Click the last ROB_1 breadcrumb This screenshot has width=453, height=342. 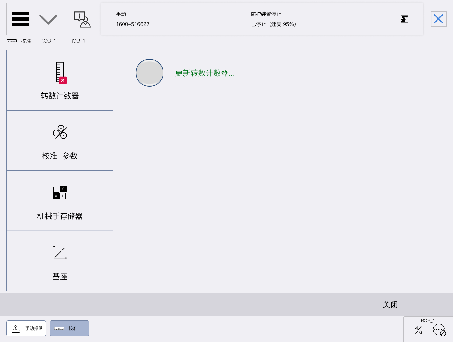click(x=77, y=41)
